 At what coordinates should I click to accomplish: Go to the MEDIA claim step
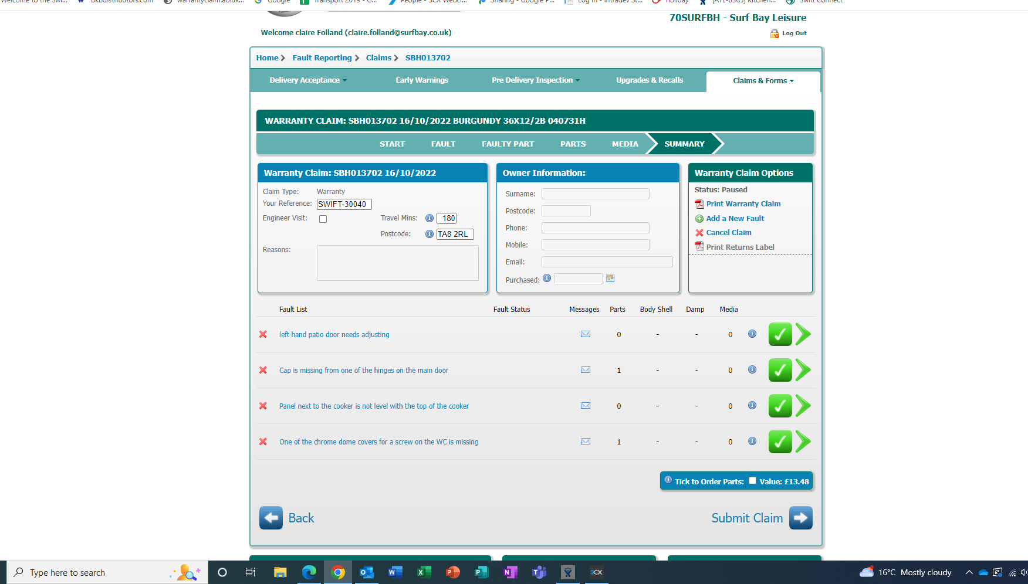pyautogui.click(x=625, y=144)
